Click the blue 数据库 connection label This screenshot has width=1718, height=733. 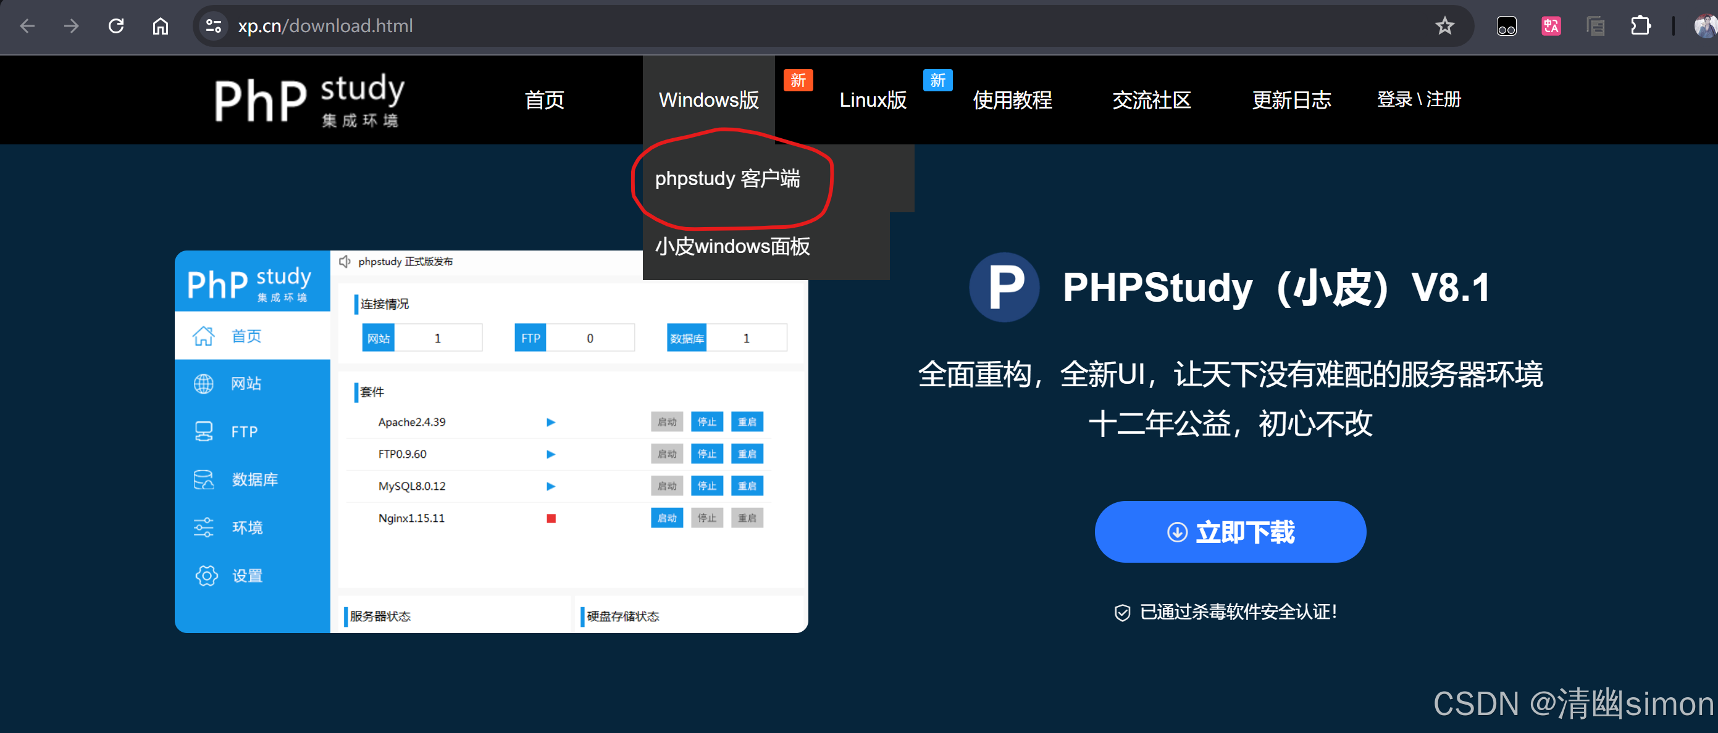[687, 338]
